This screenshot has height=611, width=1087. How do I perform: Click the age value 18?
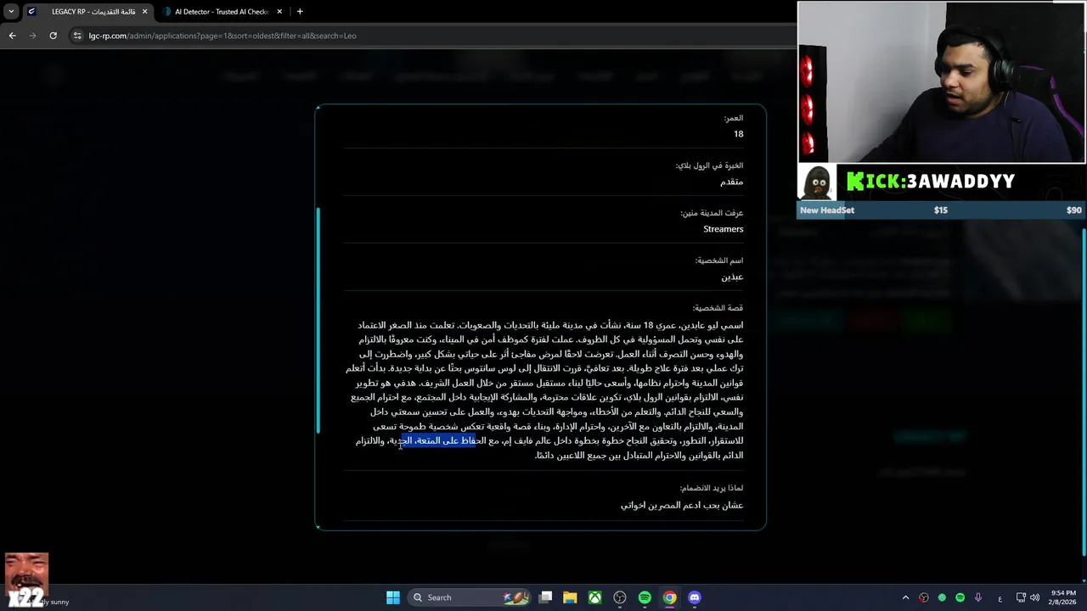[x=738, y=134]
